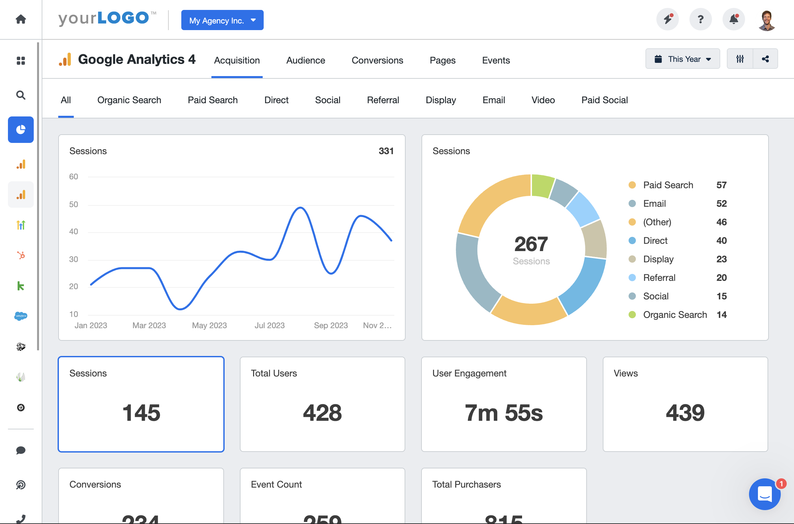Toggle the grid/apps launcher icon
Image resolution: width=794 pixels, height=524 pixels.
(21, 60)
